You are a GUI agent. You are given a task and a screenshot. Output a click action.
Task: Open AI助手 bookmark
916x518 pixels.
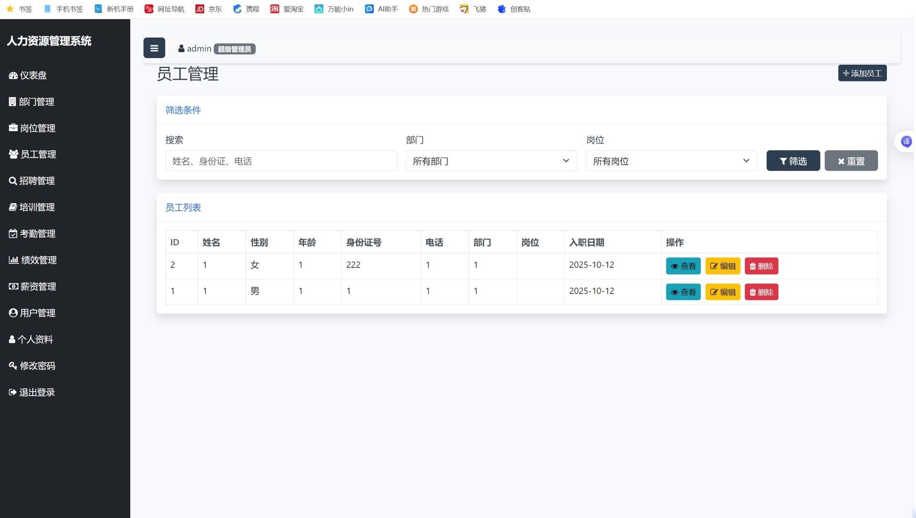click(x=381, y=9)
